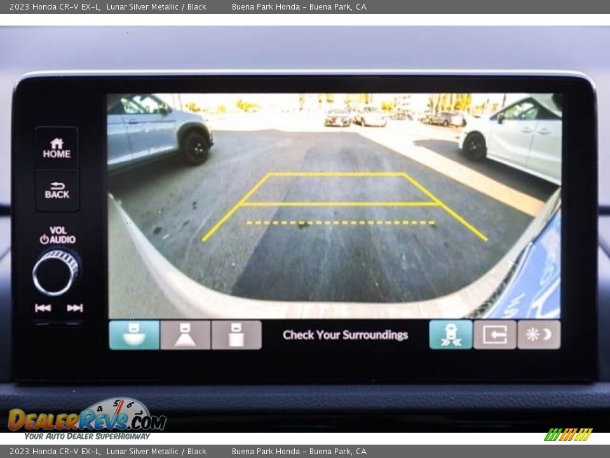Tap the exit camera arrow icon

click(x=494, y=335)
